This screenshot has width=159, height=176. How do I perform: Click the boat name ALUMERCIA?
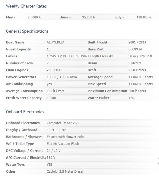click(56, 42)
